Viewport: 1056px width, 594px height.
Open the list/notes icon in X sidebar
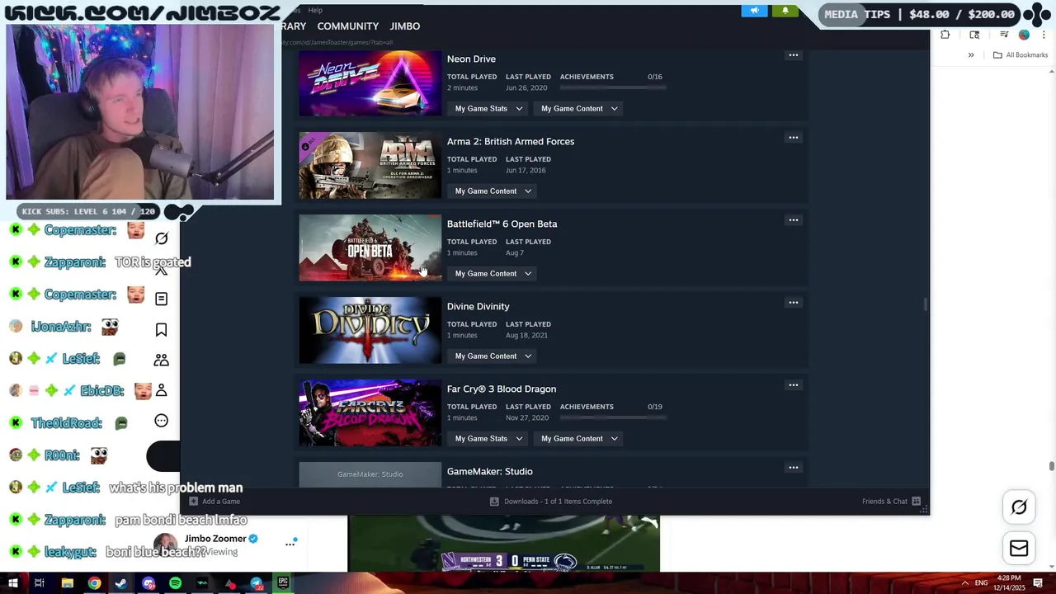pos(162,299)
